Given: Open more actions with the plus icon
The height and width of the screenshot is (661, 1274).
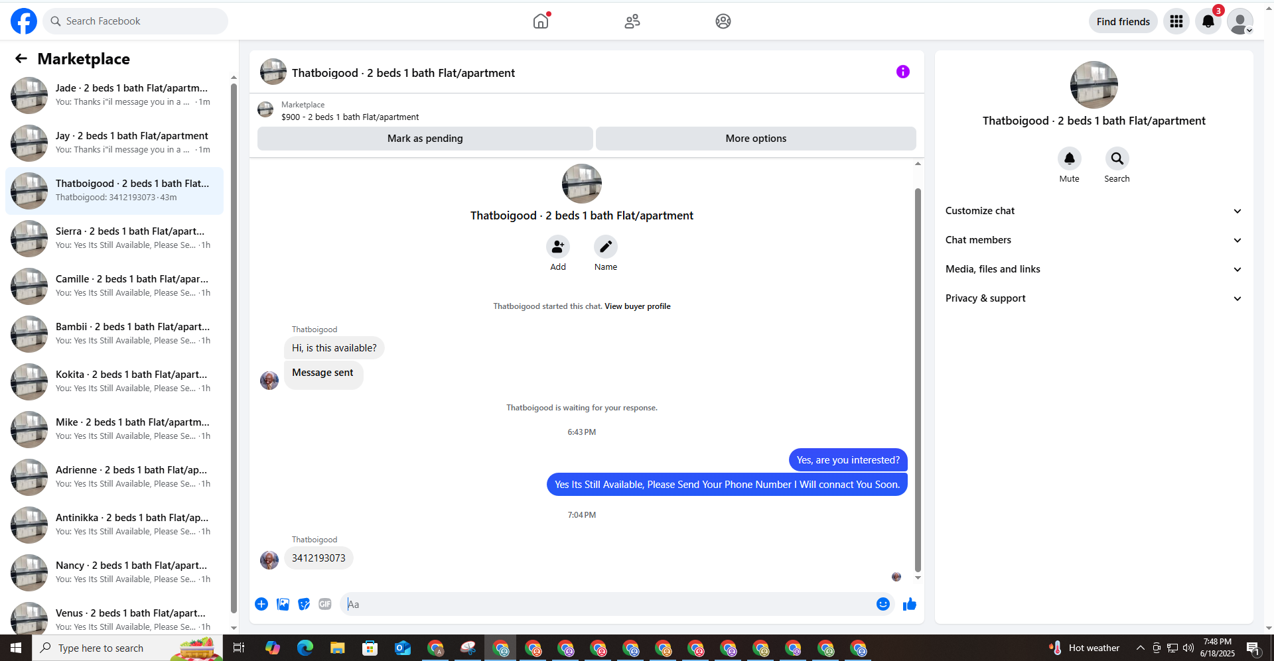Looking at the screenshot, I should pyautogui.click(x=261, y=604).
